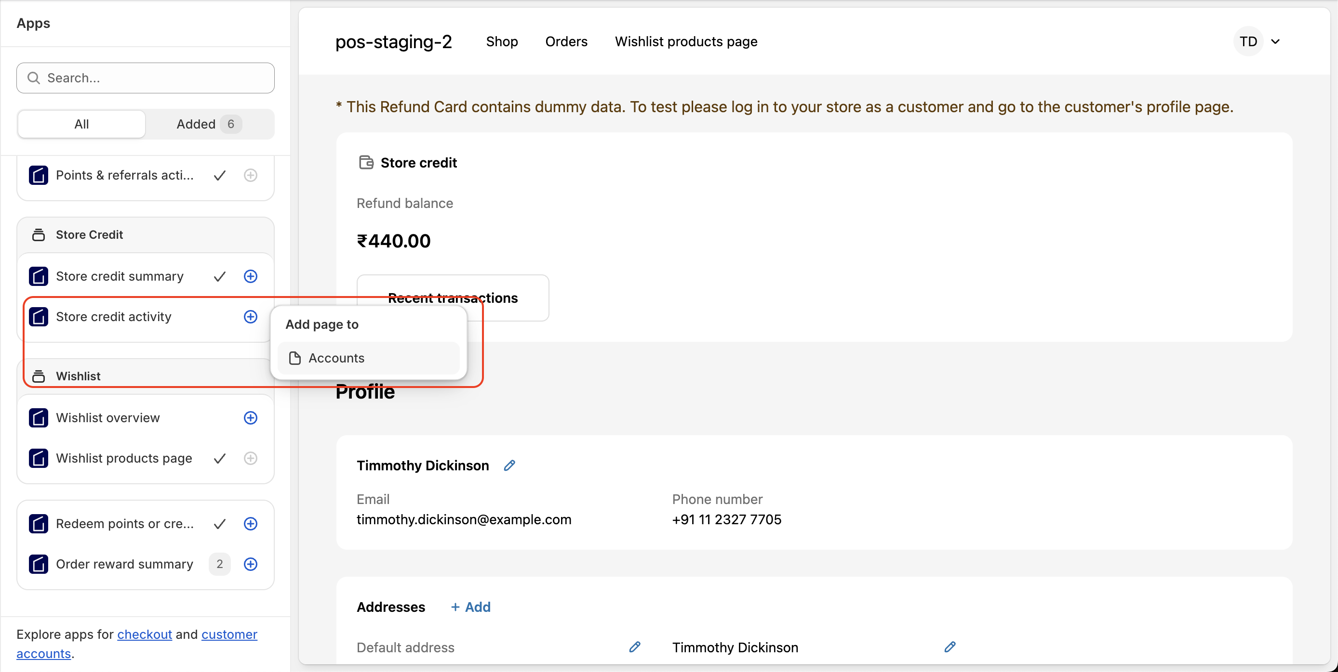This screenshot has width=1338, height=672.
Task: Focus the Apps search field
Action: click(146, 78)
